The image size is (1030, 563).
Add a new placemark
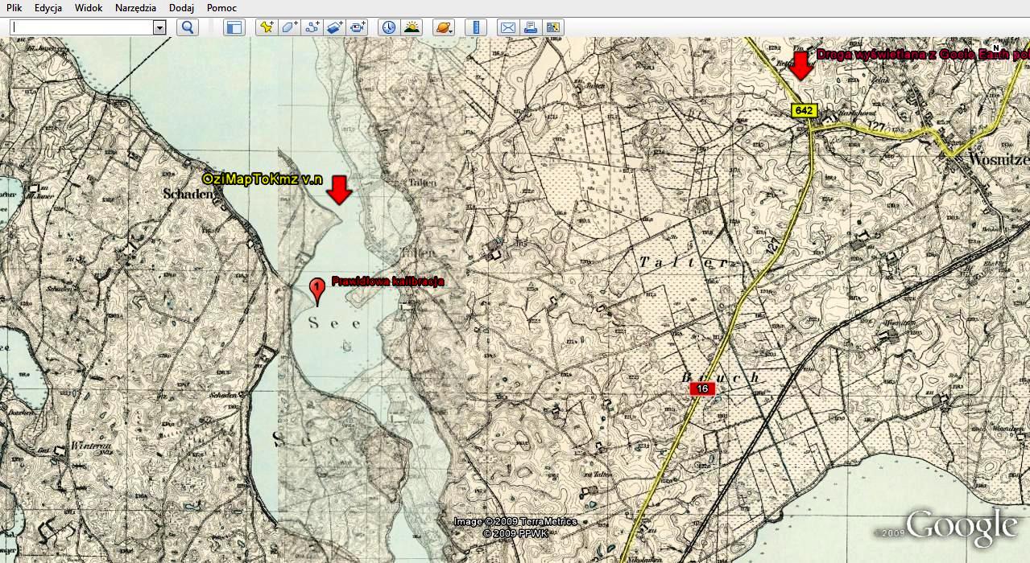[x=267, y=27]
